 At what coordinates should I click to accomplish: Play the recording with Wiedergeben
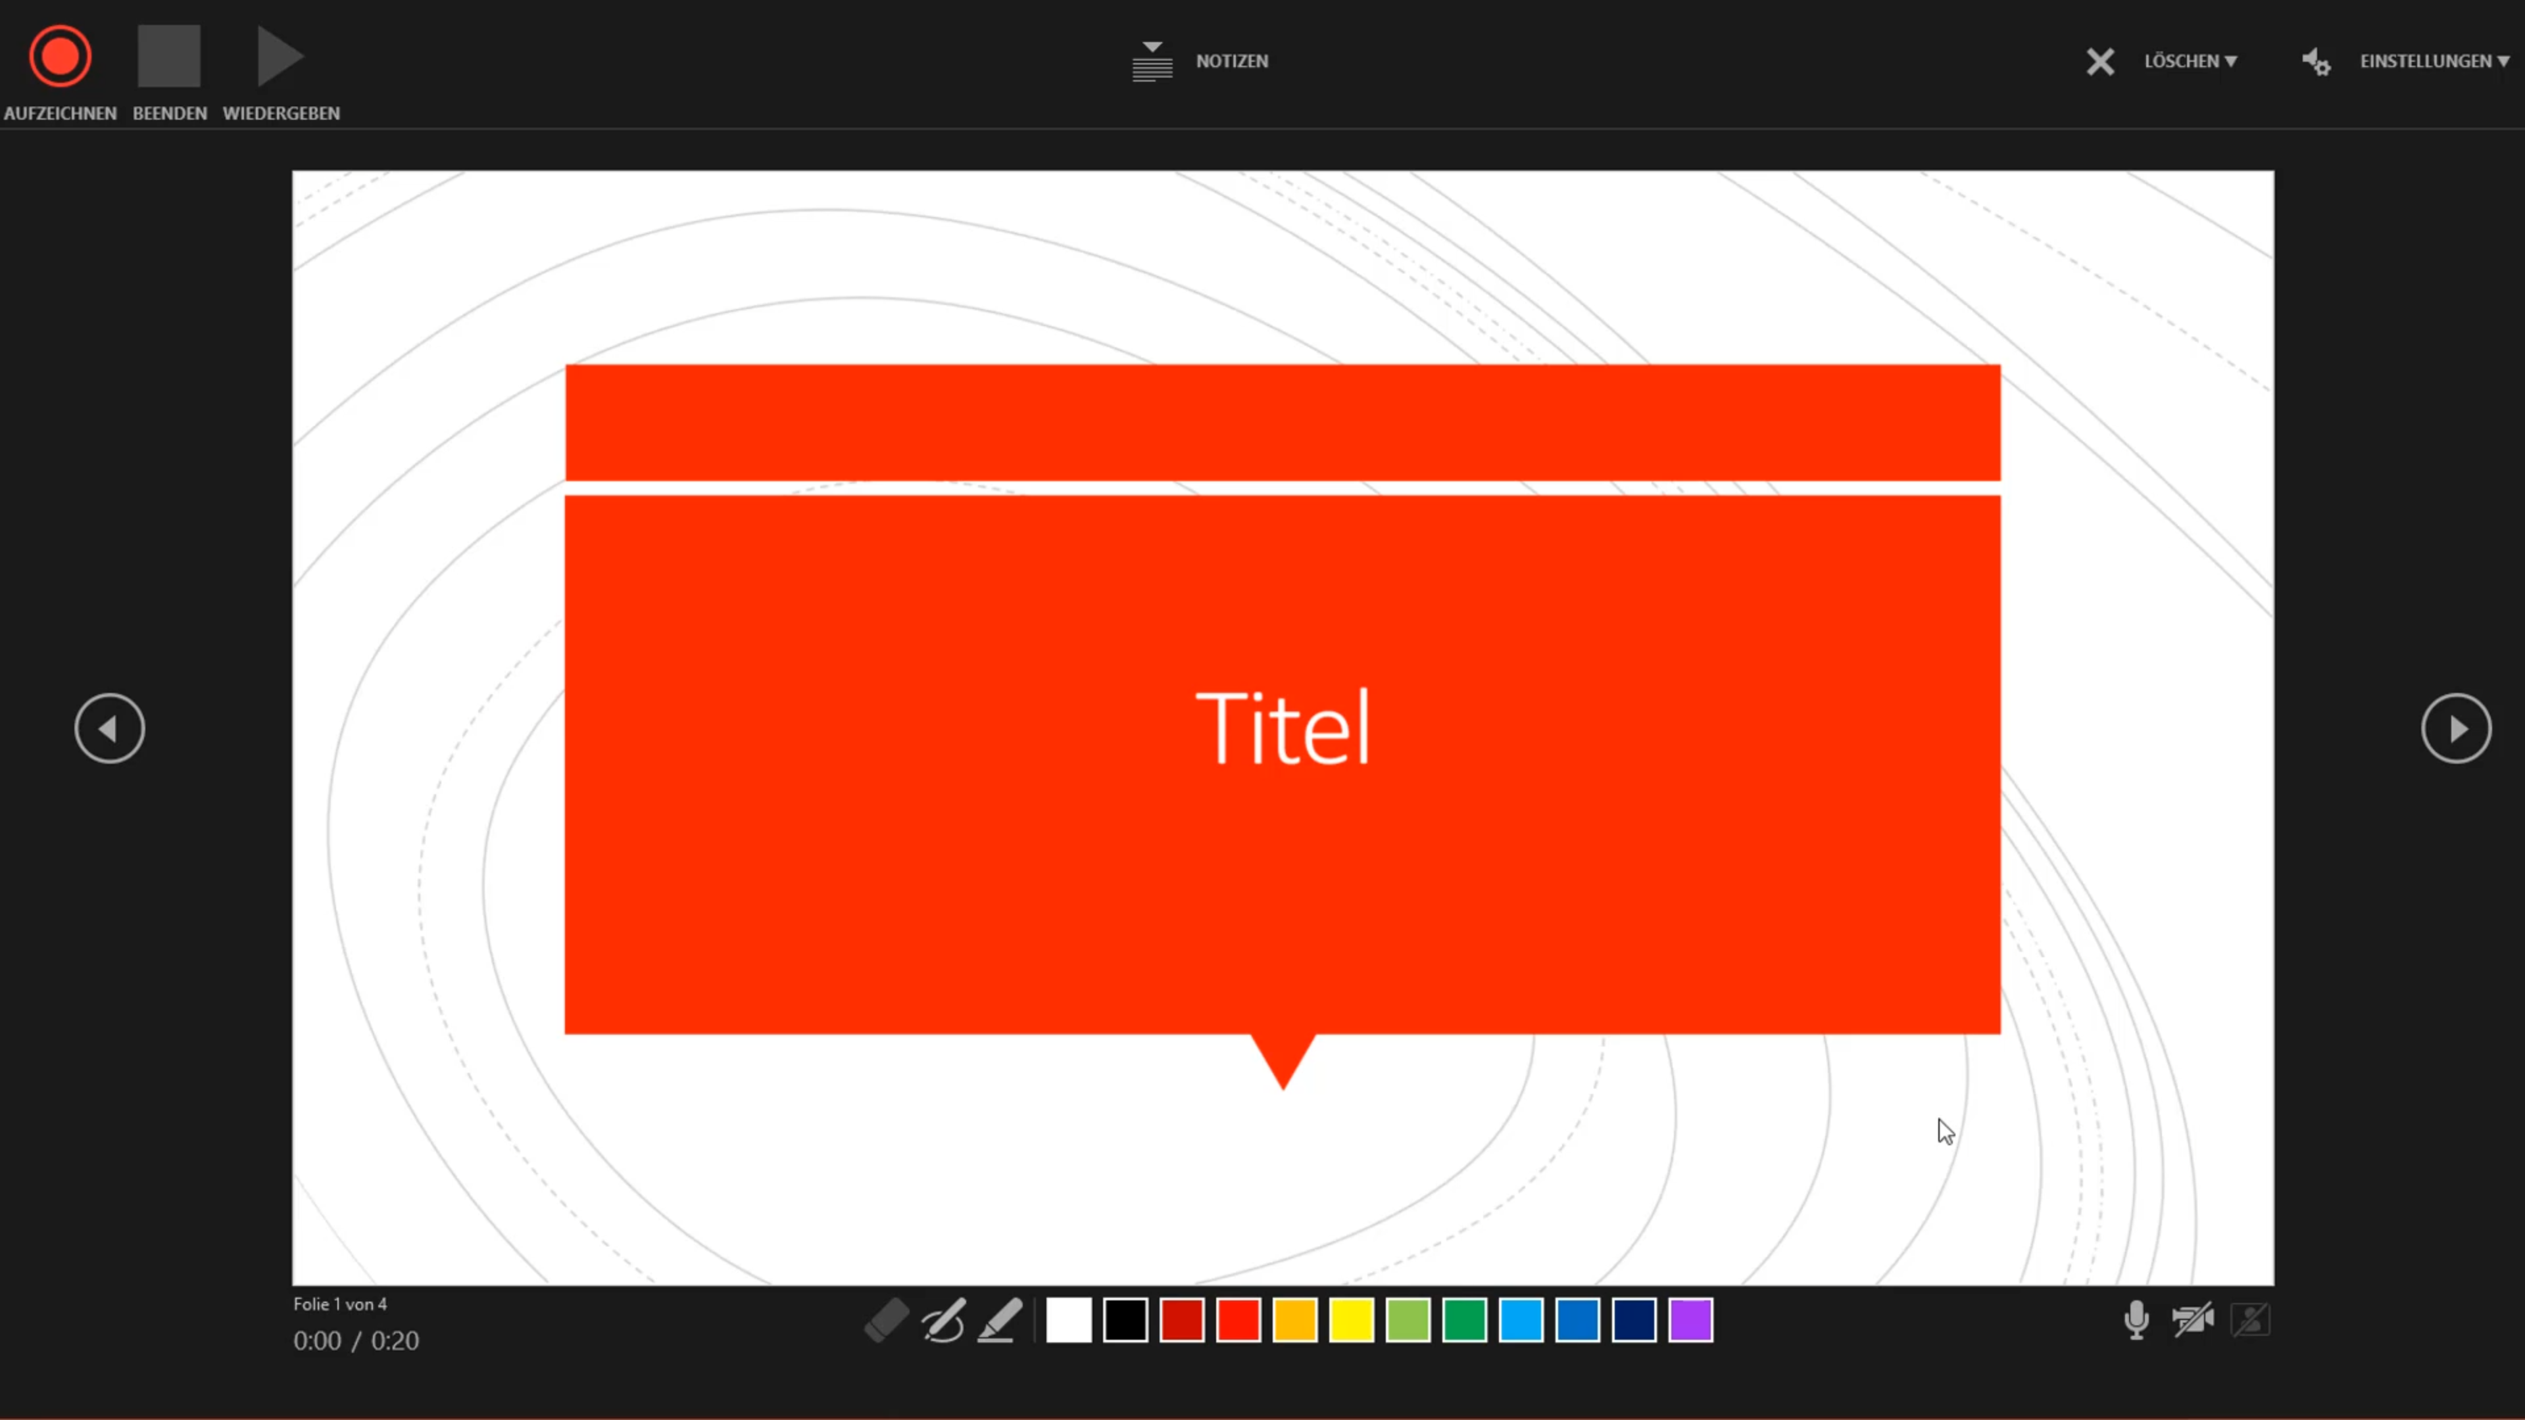(280, 57)
